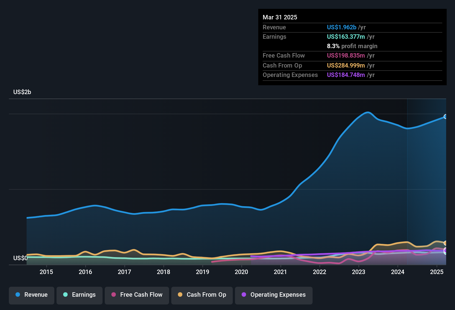Viewport: 455px width, 310px height.
Task: Click the Revenue endpoint marker on the blue line
Action: [446, 117]
